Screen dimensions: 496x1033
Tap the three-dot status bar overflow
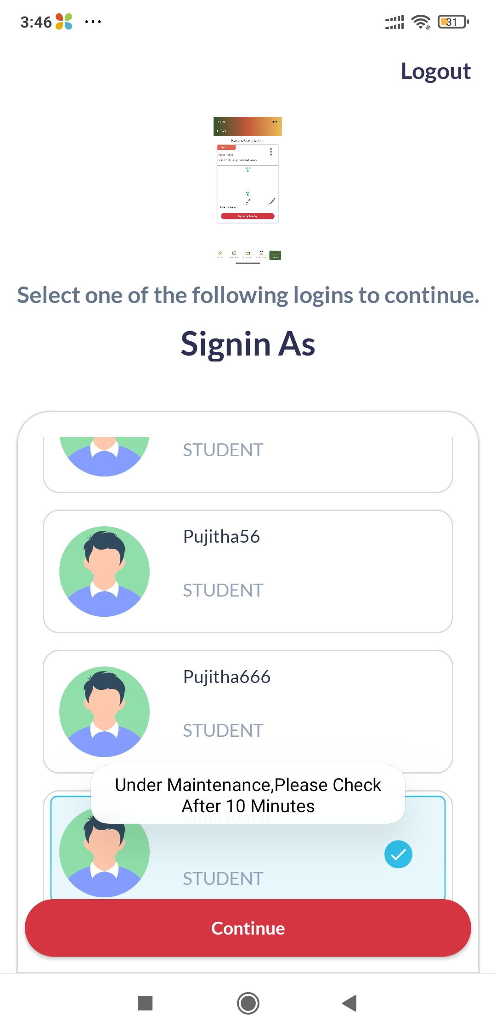(93, 22)
